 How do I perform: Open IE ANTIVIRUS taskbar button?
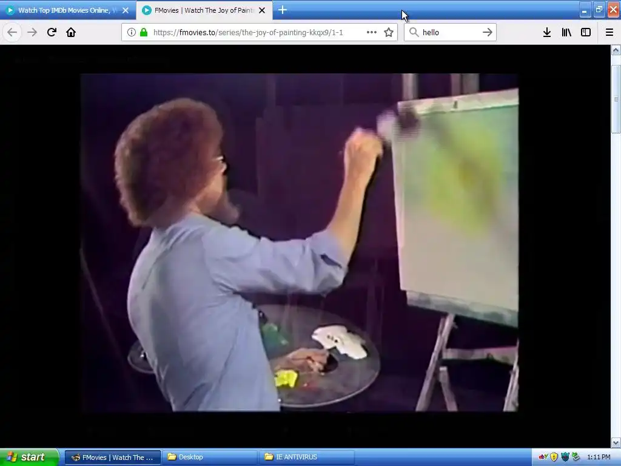[x=306, y=458]
